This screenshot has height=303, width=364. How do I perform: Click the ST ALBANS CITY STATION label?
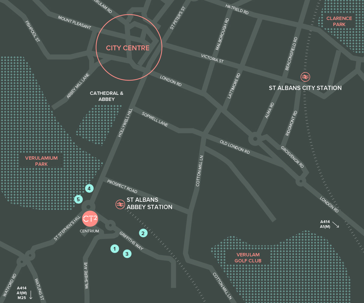click(x=305, y=88)
